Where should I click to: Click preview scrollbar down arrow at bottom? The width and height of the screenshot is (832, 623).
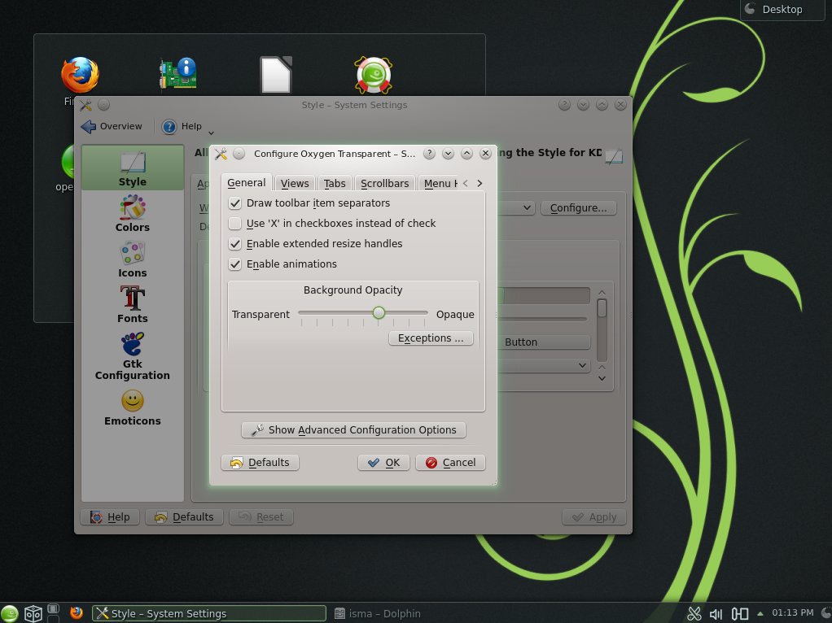pyautogui.click(x=602, y=378)
